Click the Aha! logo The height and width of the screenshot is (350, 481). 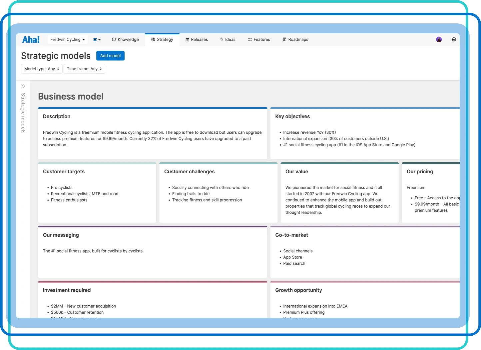31,40
